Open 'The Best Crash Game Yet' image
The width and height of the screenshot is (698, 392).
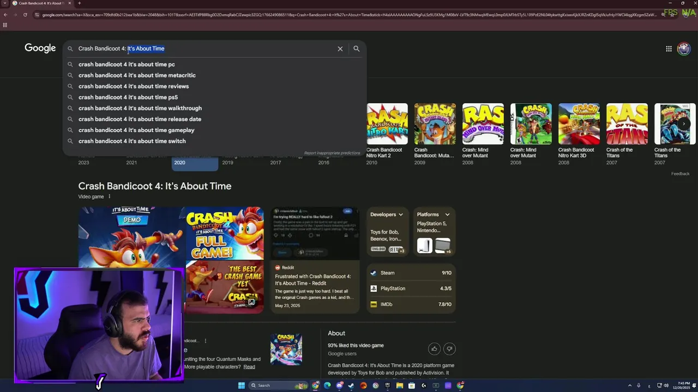tap(225, 287)
